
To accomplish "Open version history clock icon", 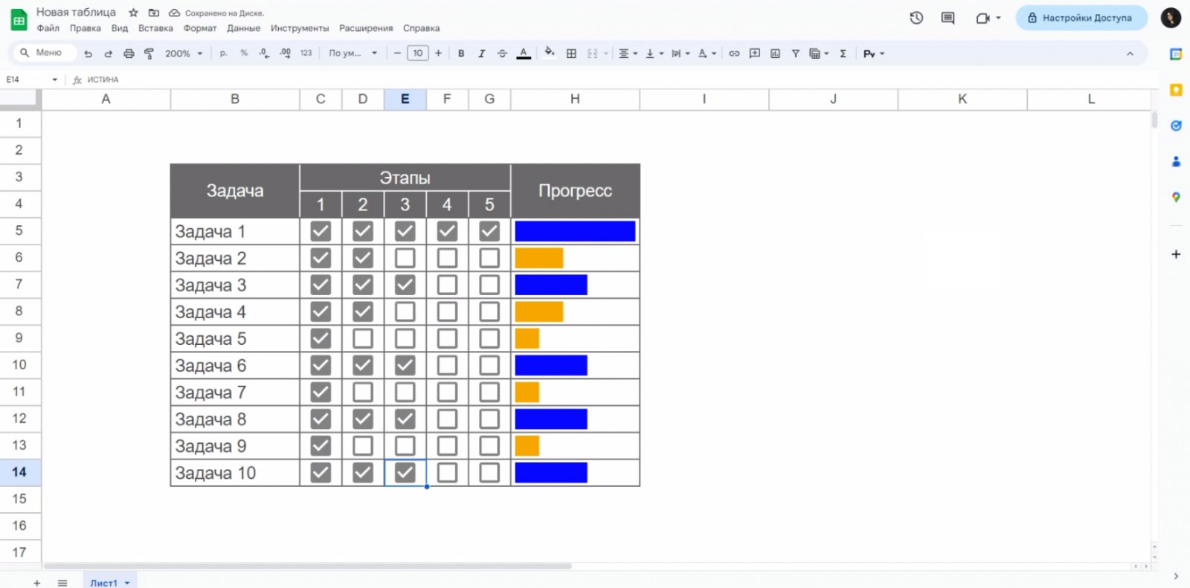I will [x=916, y=18].
